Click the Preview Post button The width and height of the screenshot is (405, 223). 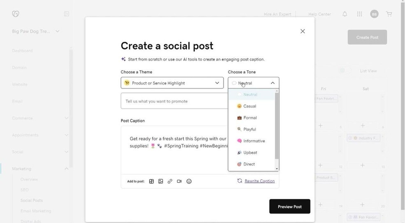290,207
